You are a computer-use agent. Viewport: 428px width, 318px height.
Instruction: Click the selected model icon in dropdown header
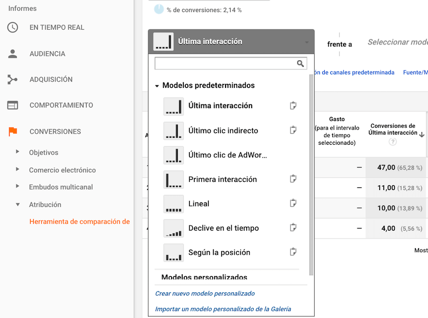tap(163, 42)
